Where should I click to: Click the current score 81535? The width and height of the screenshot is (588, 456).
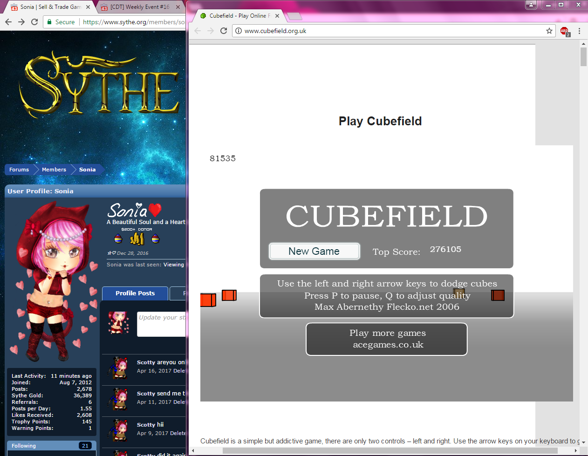point(223,158)
